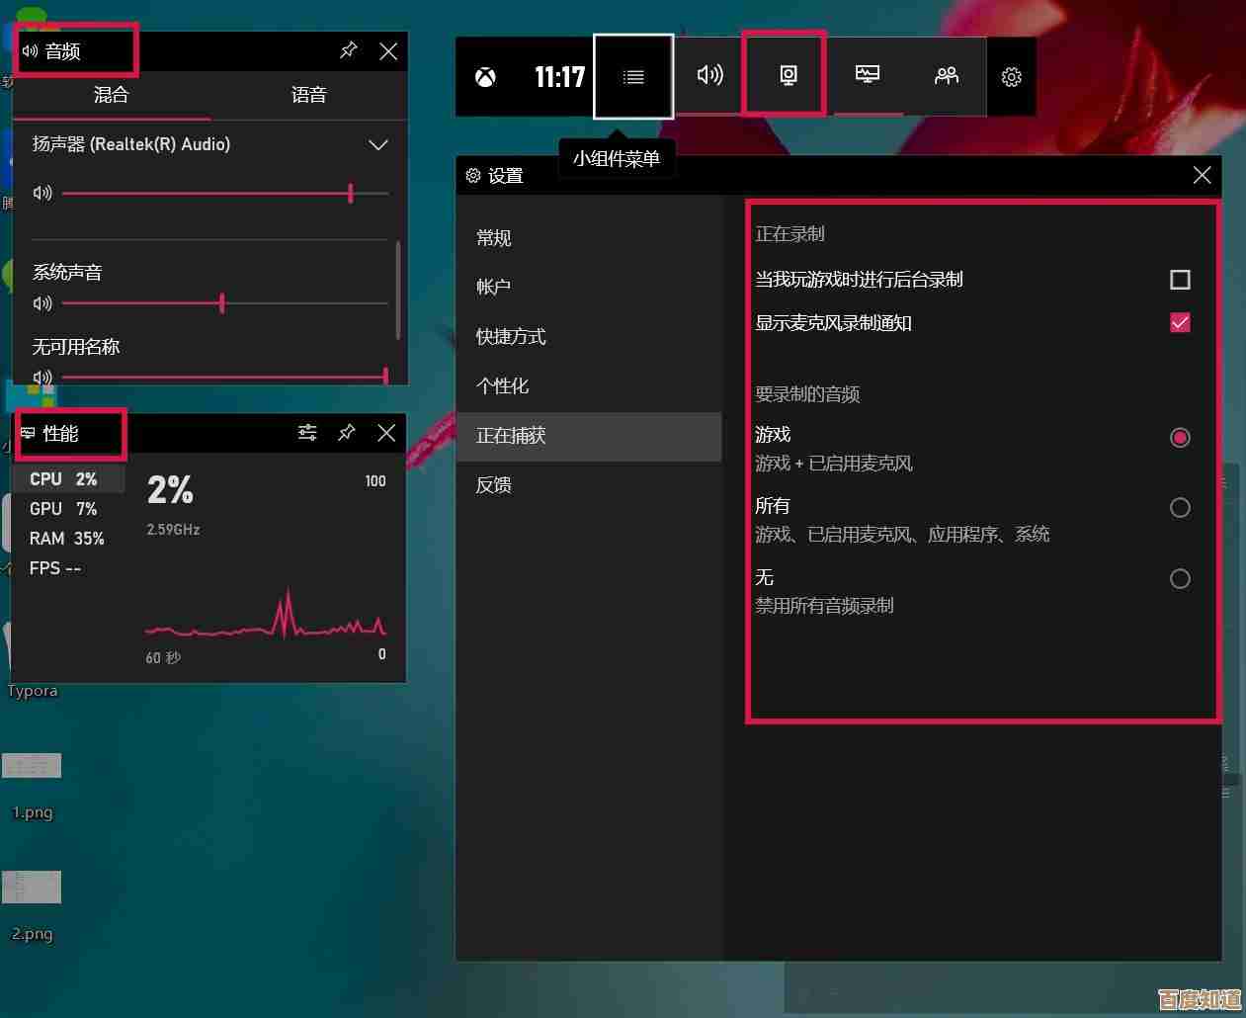Open the 反馈 settings section
Screen dimensions: 1246x1018
(x=493, y=484)
